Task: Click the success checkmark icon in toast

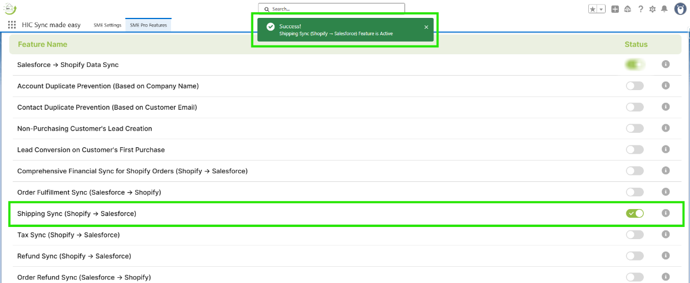Action: pos(270,27)
